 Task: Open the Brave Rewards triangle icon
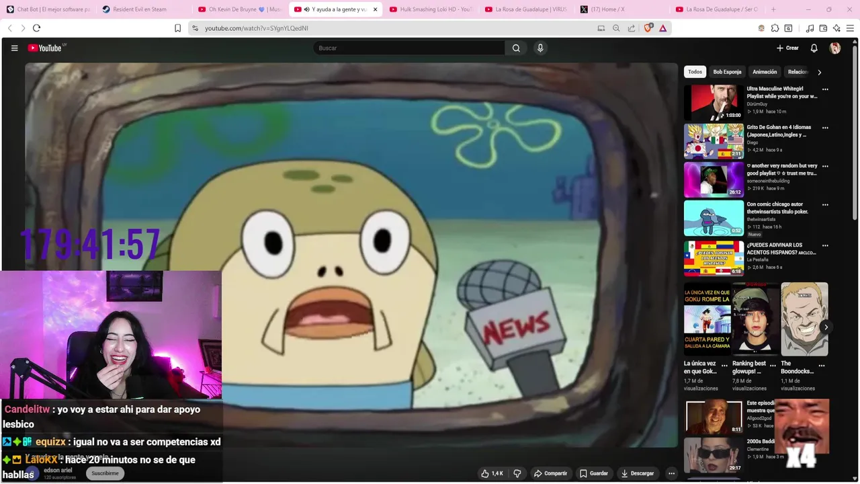[x=663, y=28]
